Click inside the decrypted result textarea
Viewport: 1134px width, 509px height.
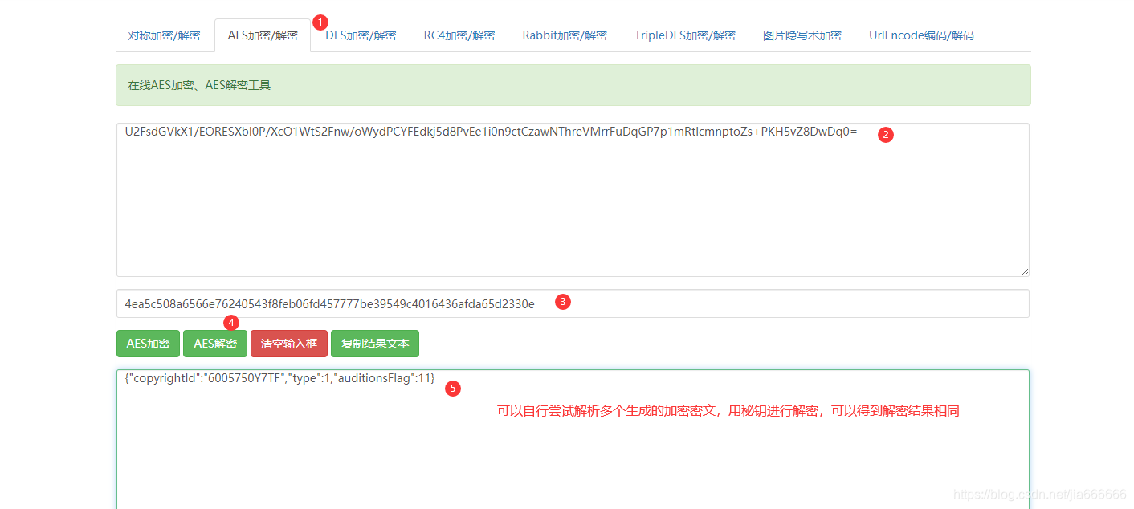click(x=573, y=439)
